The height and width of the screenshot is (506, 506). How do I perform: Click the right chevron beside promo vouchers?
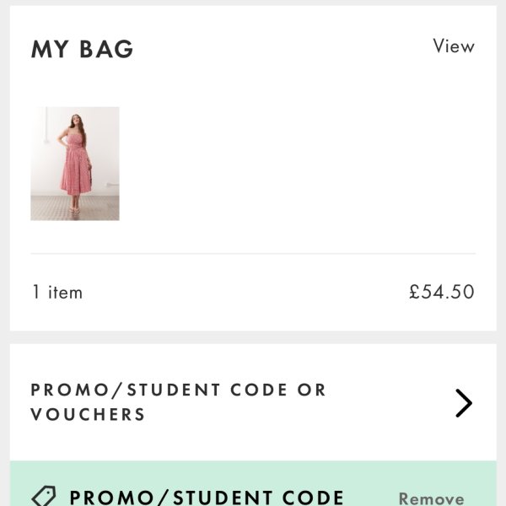point(463,403)
